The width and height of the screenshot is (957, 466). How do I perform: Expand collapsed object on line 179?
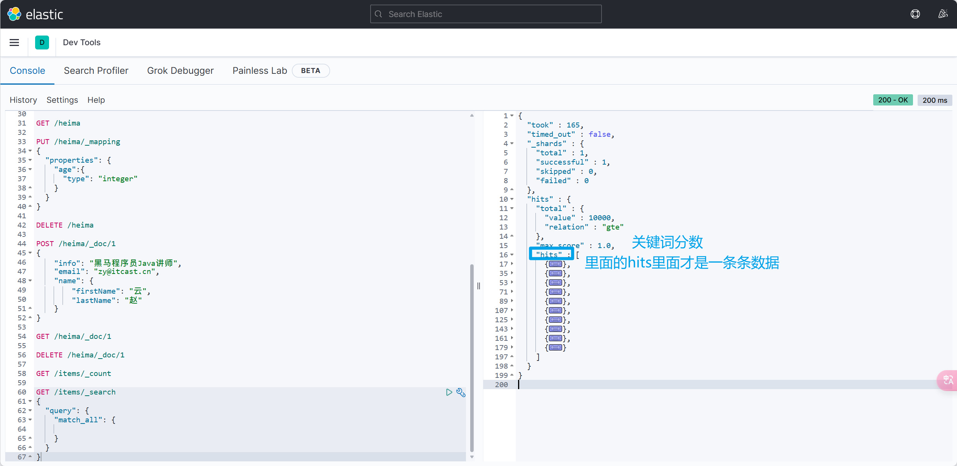pyautogui.click(x=512, y=347)
